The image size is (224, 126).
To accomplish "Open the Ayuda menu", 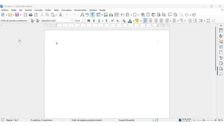I will click(x=102, y=10).
